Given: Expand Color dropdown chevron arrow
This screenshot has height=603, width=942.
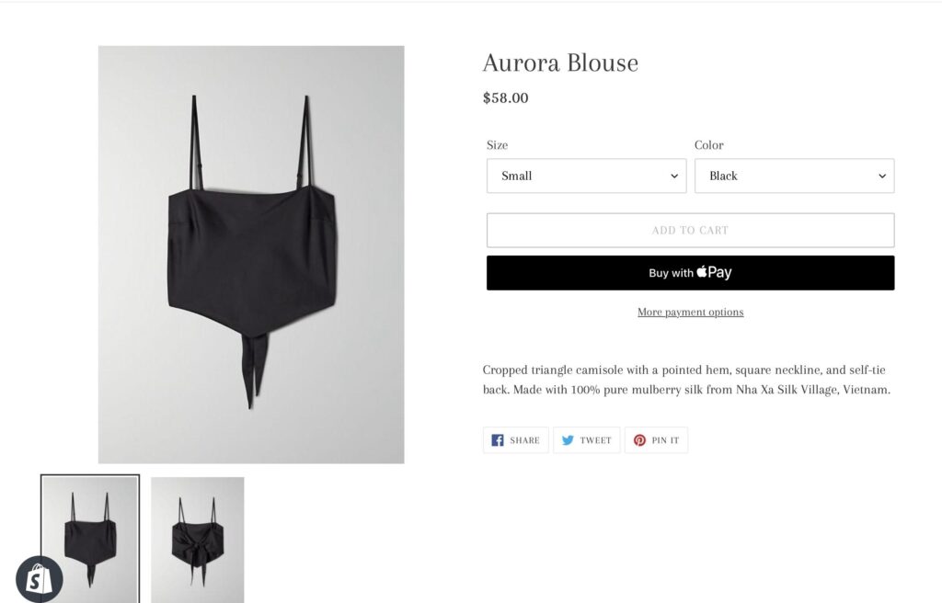Looking at the screenshot, I should click(882, 176).
